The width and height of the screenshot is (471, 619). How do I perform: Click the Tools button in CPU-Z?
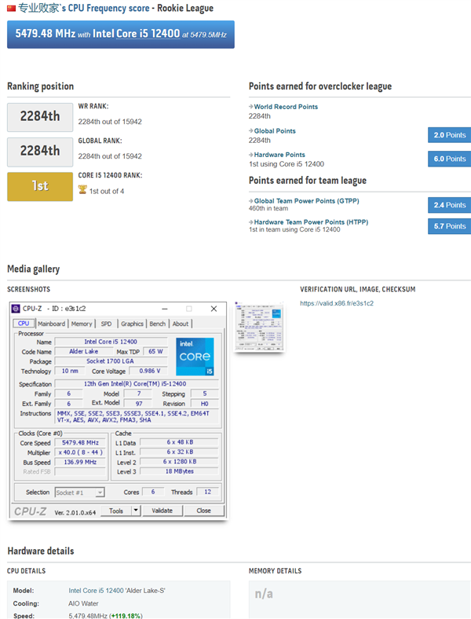(x=116, y=511)
